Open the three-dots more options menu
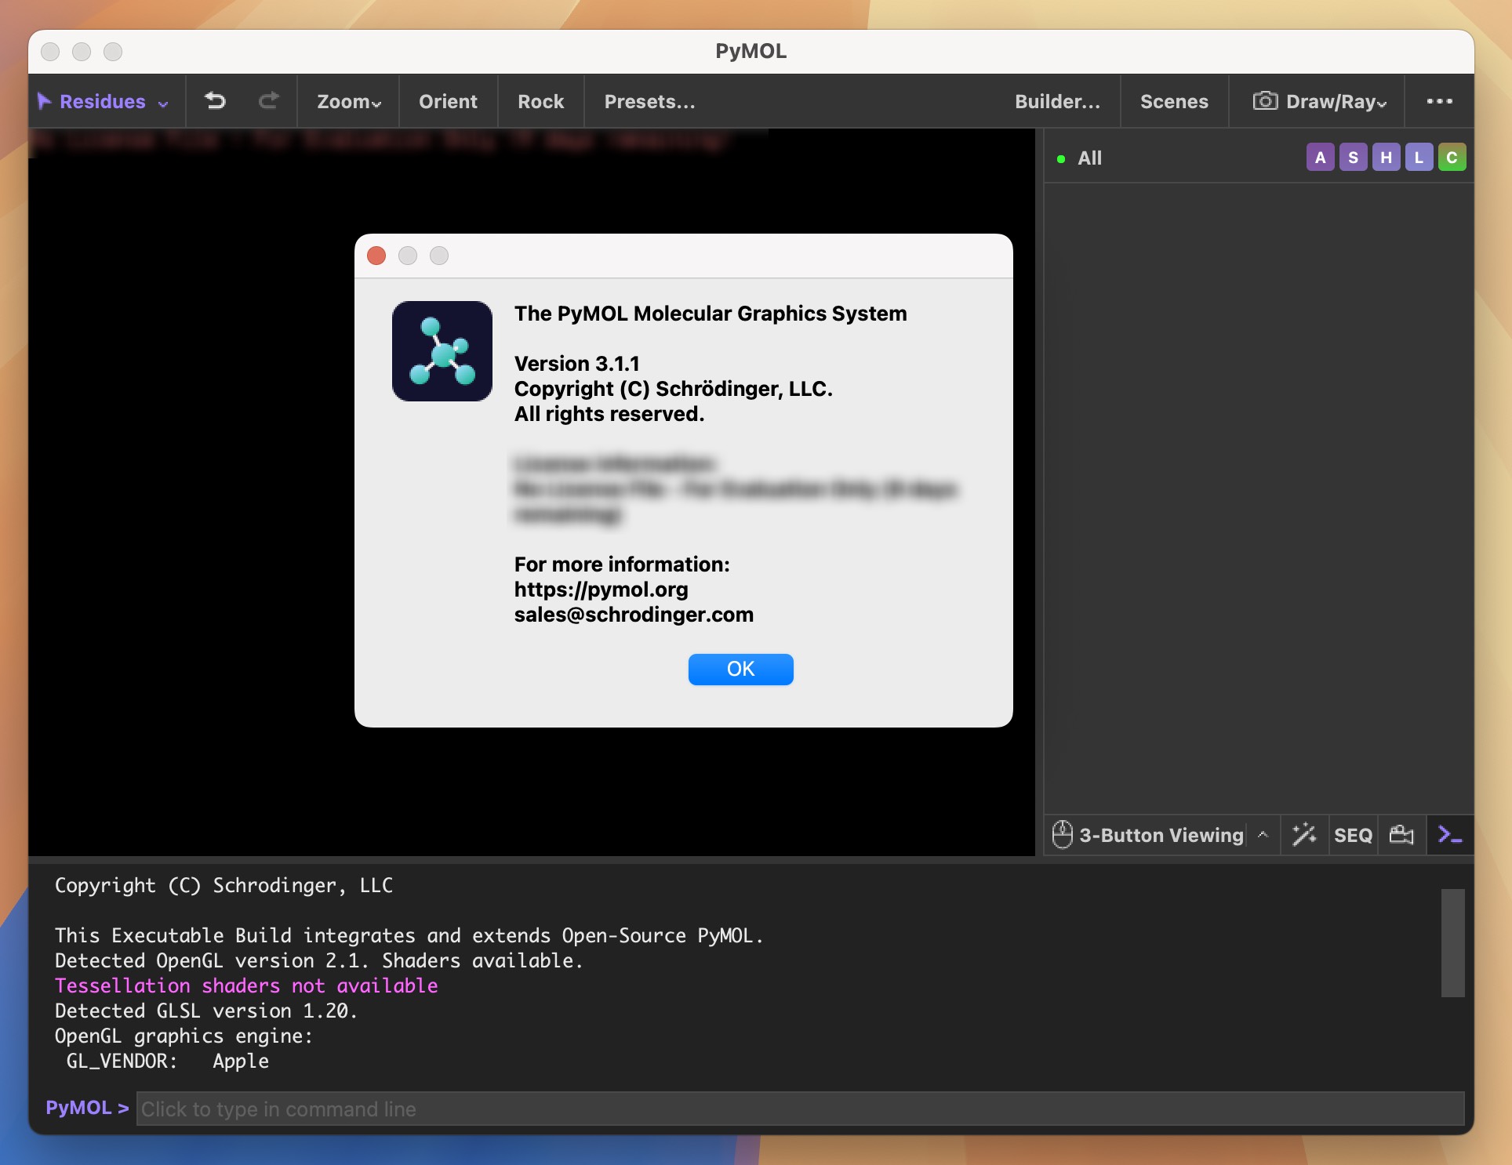 point(1439,101)
